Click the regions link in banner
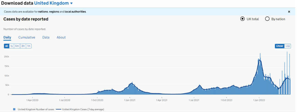This screenshot has height=112, width=297. [54, 12]
